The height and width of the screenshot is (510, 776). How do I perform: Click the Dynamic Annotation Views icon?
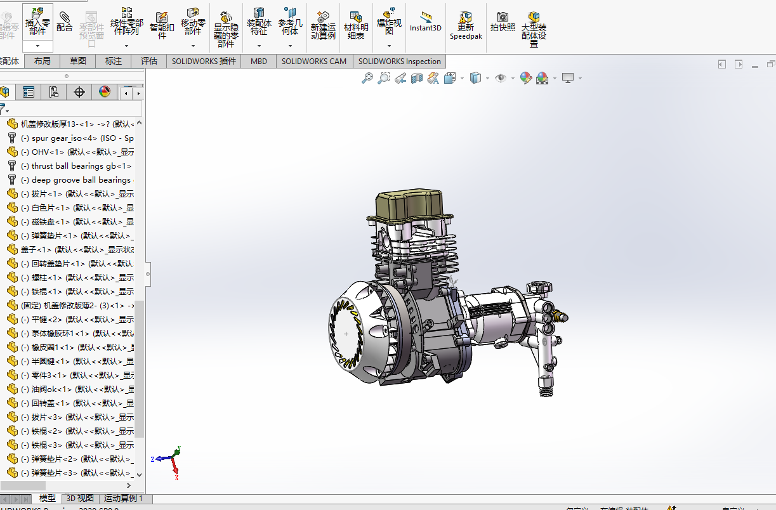click(x=433, y=78)
